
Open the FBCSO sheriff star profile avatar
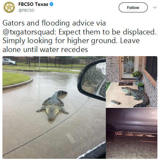point(9,7)
